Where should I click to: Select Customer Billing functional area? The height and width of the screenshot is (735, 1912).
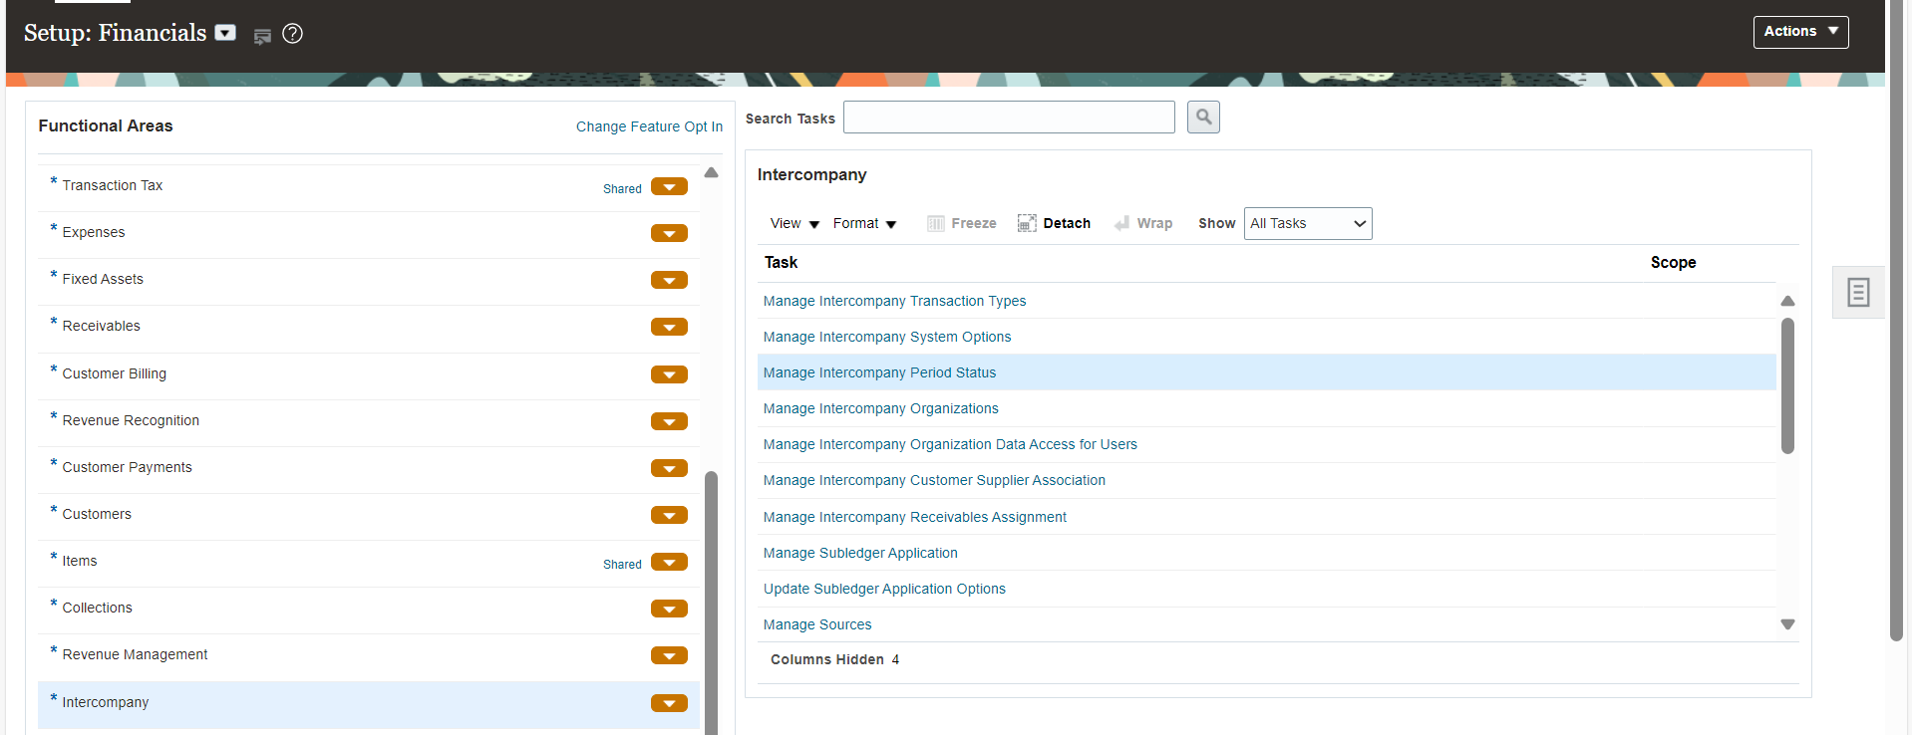pyautogui.click(x=114, y=373)
